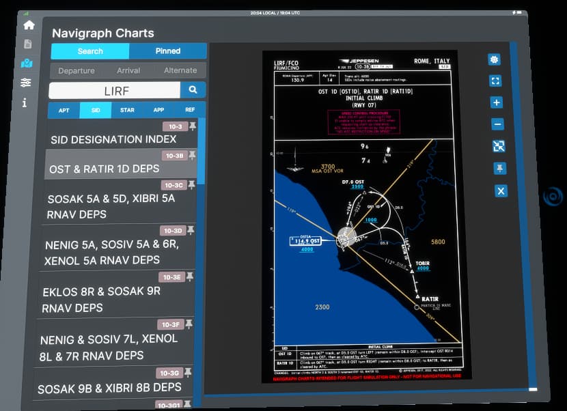Pin the 10-3G SOSAK 9B chart
Image resolution: width=567 pixels, height=411 pixels.
tap(188, 372)
